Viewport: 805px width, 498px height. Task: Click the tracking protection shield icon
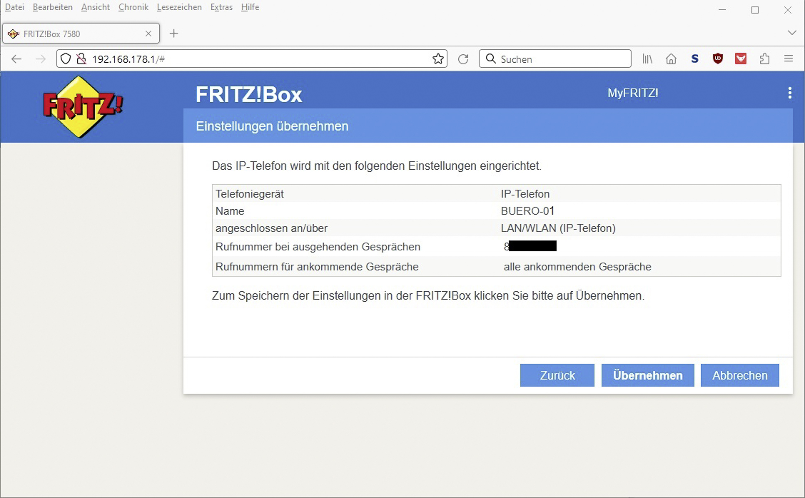[x=66, y=59]
